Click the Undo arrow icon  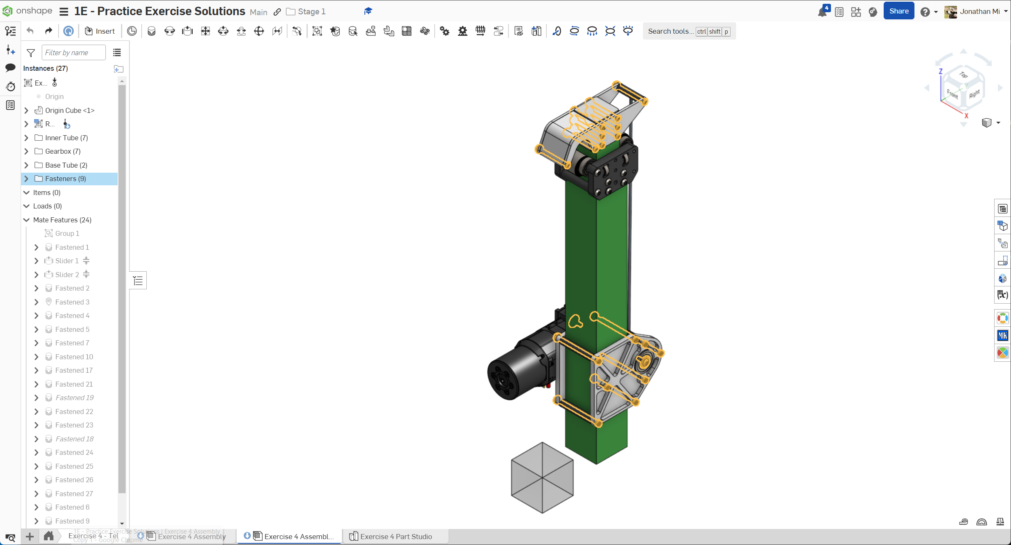pos(30,31)
